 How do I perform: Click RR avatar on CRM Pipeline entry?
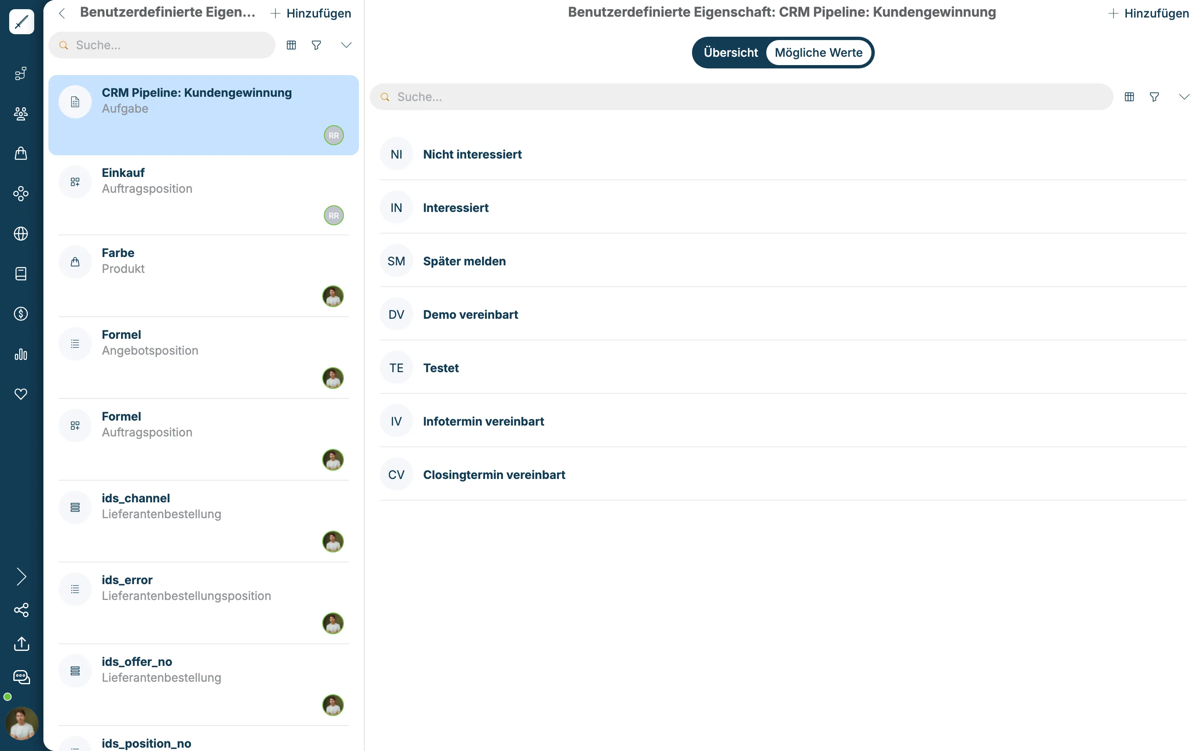(334, 135)
